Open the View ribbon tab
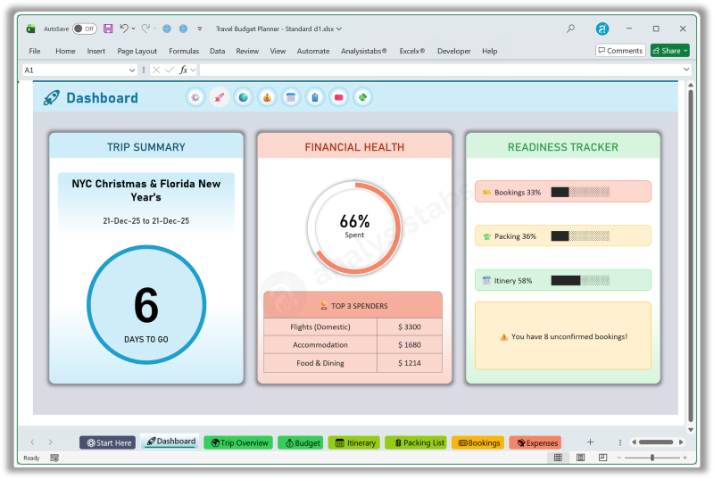The width and height of the screenshot is (714, 479). [278, 51]
